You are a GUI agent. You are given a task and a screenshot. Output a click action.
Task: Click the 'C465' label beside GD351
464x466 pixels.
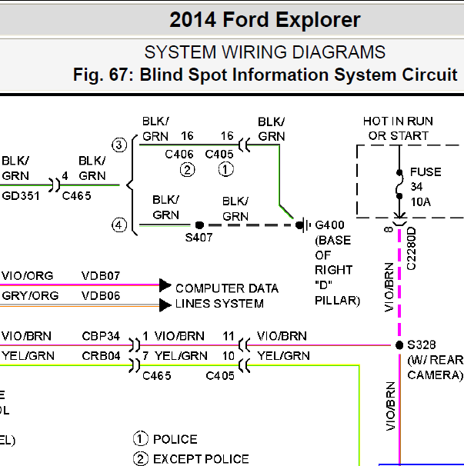(76, 196)
